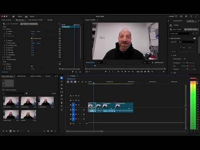Select the Slip tool
The height and width of the screenshot is (150, 200).
tap(62, 92)
